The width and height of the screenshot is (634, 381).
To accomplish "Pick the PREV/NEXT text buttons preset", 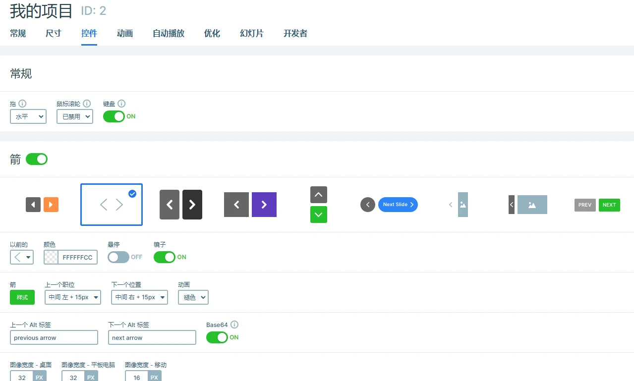I will tap(596, 205).
